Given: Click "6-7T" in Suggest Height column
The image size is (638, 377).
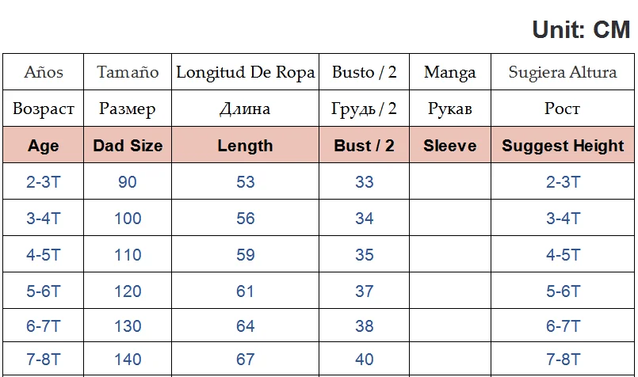Looking at the screenshot, I should pyautogui.click(x=563, y=326).
